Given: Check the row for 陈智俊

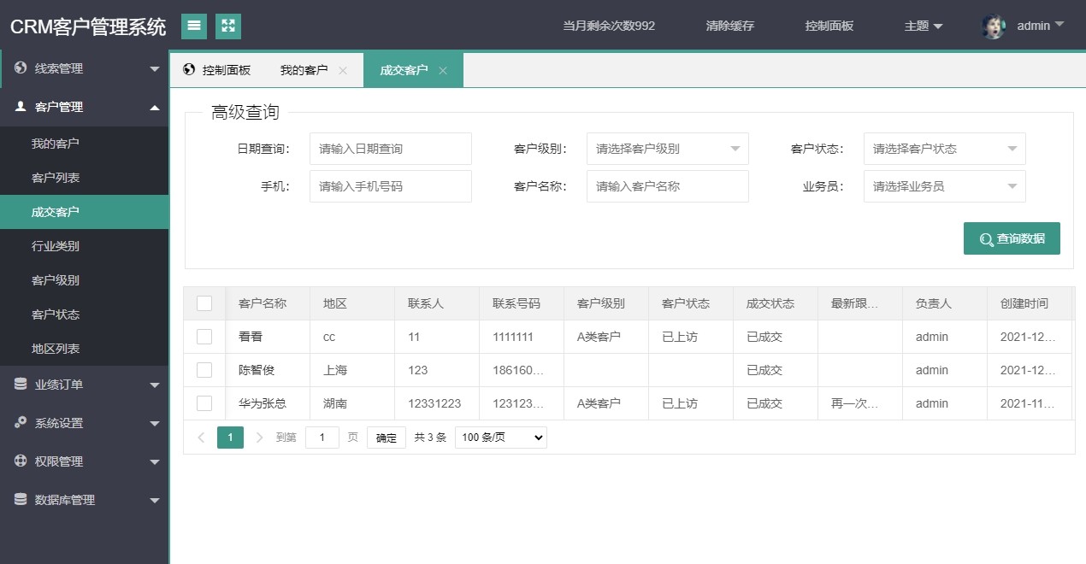Looking at the screenshot, I should 204,370.
